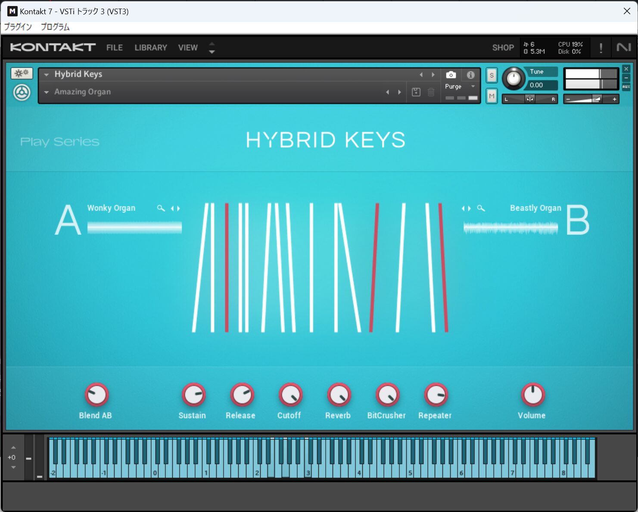Click the keyboard transpose +0 value
The image size is (638, 512).
click(12, 457)
